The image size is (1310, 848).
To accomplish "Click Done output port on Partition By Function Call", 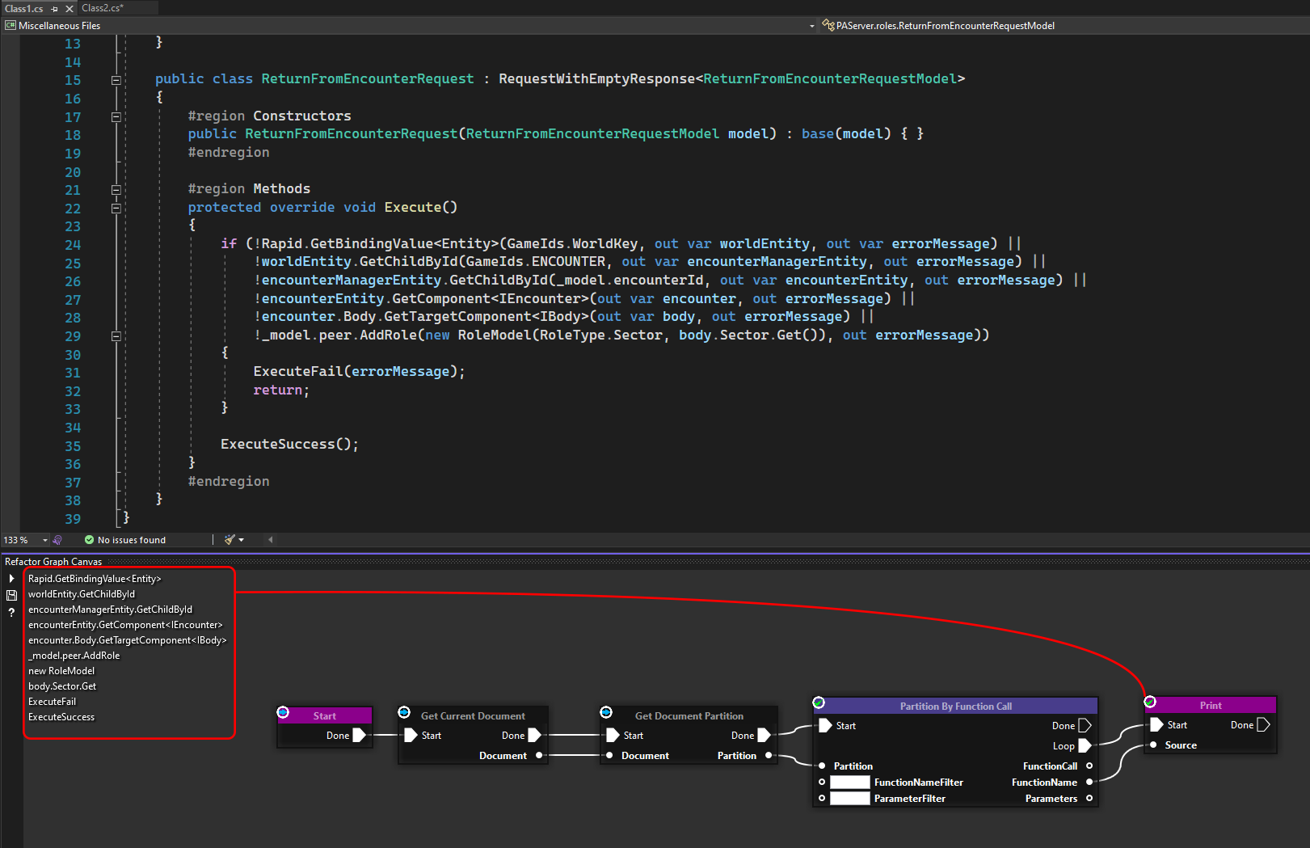I will point(1085,726).
